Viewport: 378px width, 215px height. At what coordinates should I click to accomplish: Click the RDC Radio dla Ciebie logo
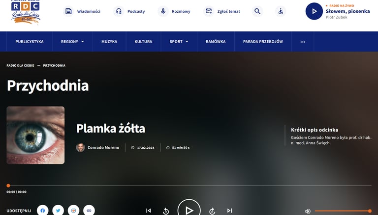pyautogui.click(x=26, y=12)
